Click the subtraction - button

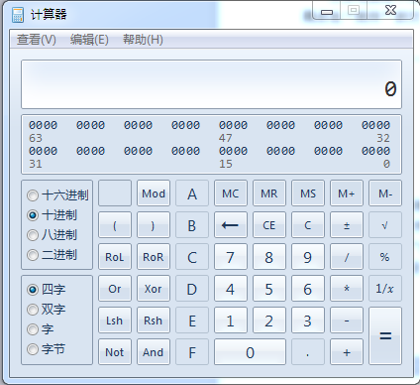point(347,321)
